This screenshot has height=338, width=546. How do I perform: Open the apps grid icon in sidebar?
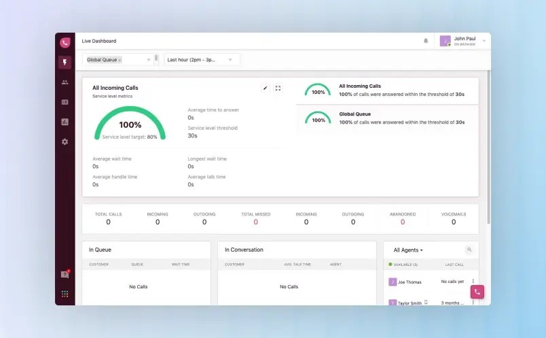coord(65,294)
